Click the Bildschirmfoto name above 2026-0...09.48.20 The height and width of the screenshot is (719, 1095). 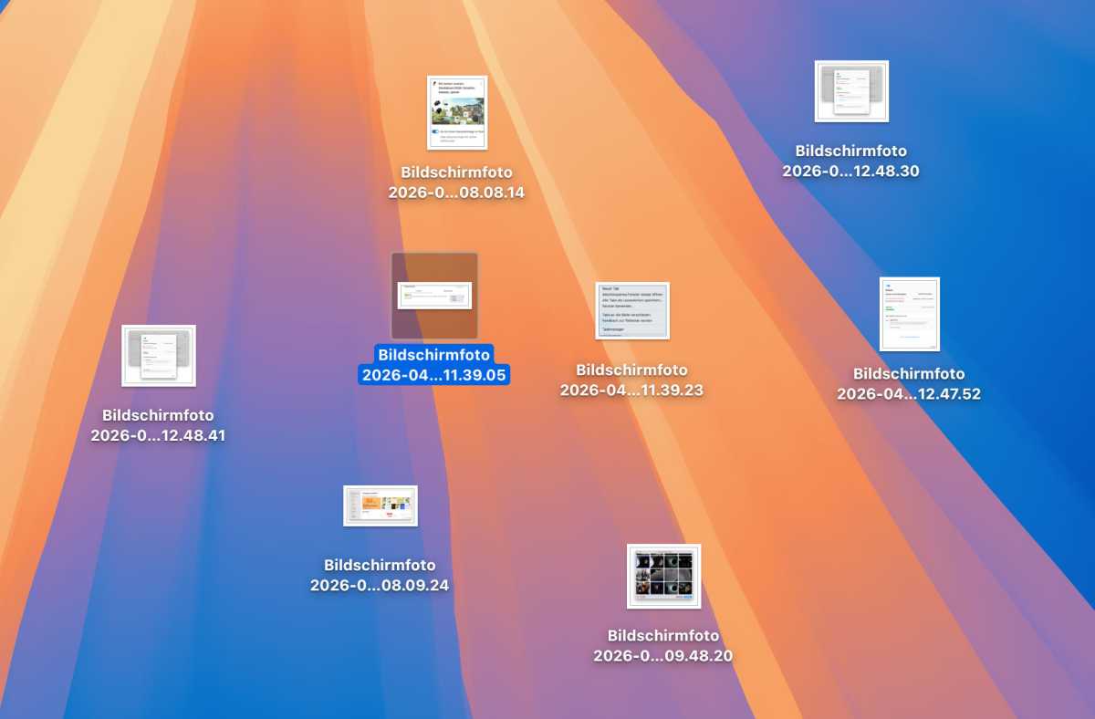pos(663,636)
